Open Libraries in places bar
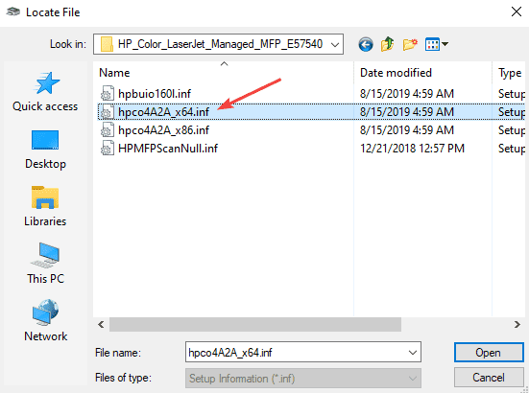The image size is (529, 393). coord(45,206)
